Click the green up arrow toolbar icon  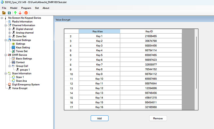point(15,13)
